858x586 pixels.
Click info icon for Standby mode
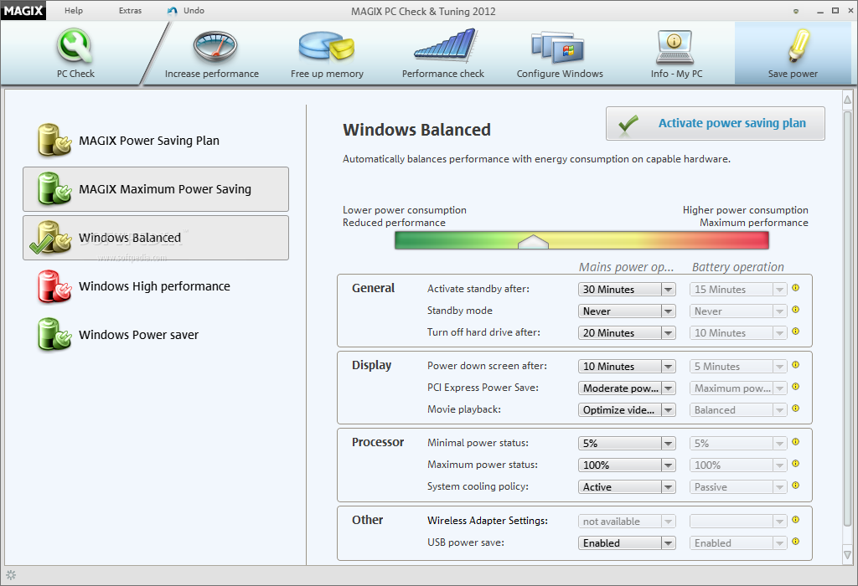(x=796, y=310)
